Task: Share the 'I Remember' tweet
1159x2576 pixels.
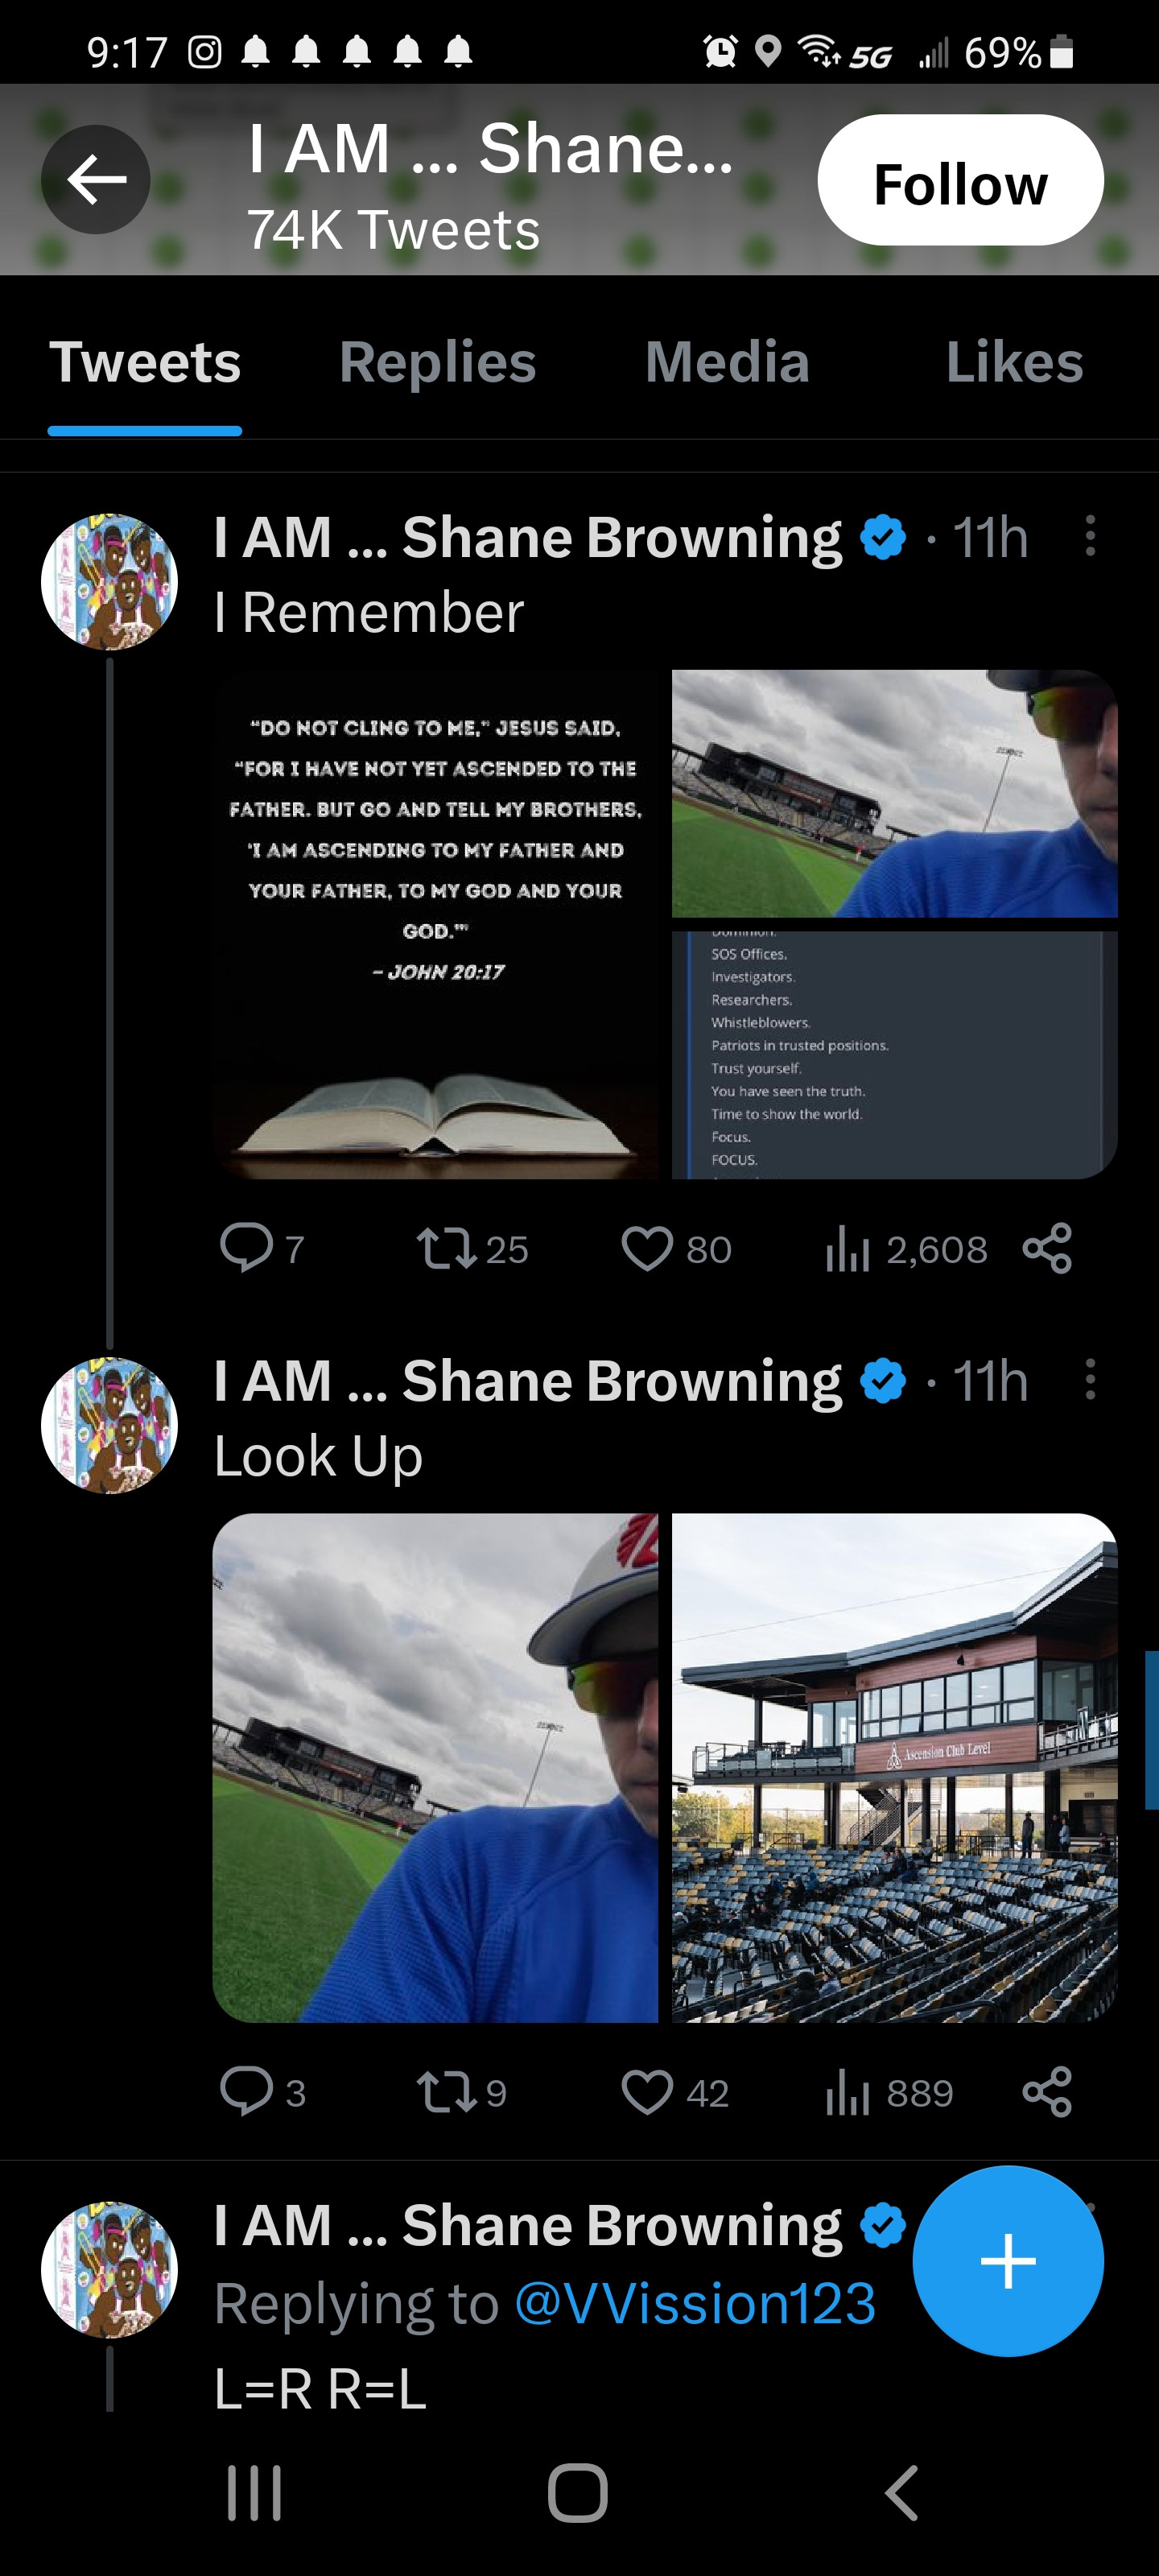Action: coord(1047,1249)
